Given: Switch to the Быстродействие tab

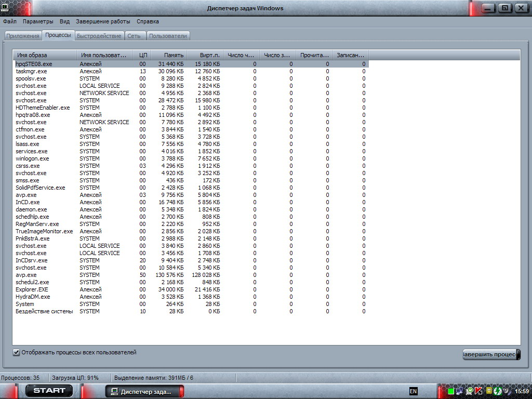Looking at the screenshot, I should pos(99,36).
